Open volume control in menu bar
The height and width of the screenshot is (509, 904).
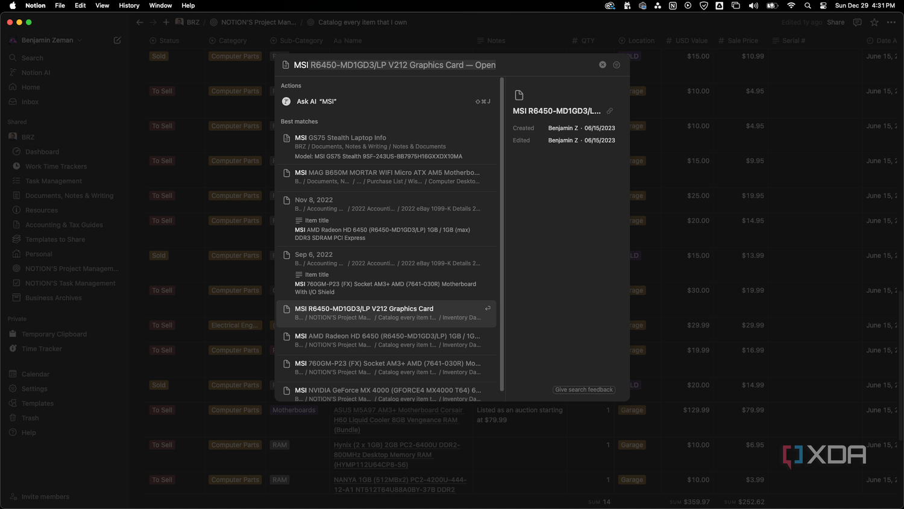point(753,5)
